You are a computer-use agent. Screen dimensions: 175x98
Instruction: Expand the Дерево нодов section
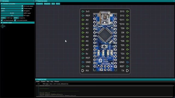coord(17,23)
